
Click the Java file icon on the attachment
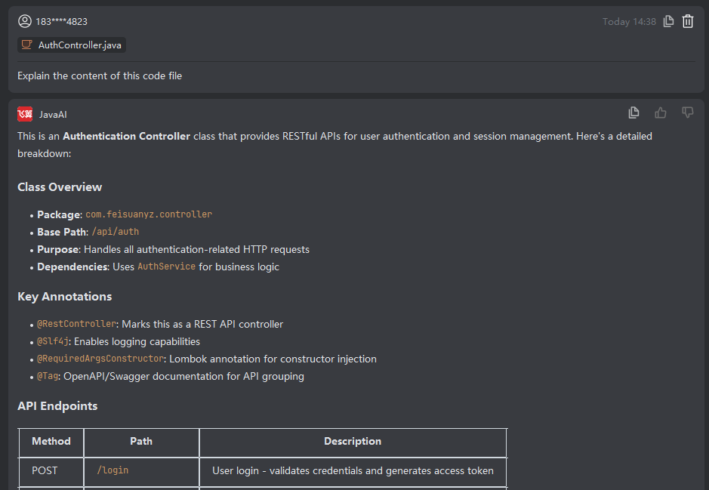tap(27, 45)
